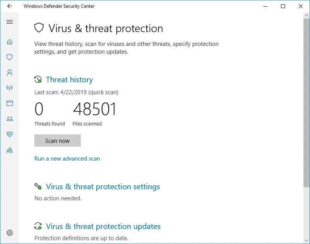This screenshot has width=310, height=244.
Task: Open Account protection person icon
Action: [x=10, y=73]
